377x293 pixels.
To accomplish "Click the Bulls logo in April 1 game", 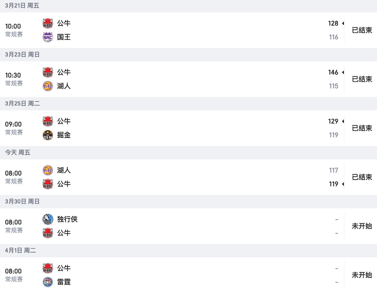I will click(x=48, y=268).
